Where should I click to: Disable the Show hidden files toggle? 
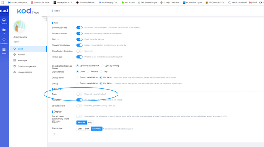79,27
